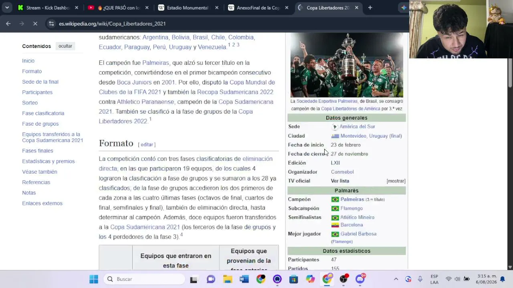Jump to Sorteo section in contents
The height and width of the screenshot is (288, 513).
click(30, 103)
